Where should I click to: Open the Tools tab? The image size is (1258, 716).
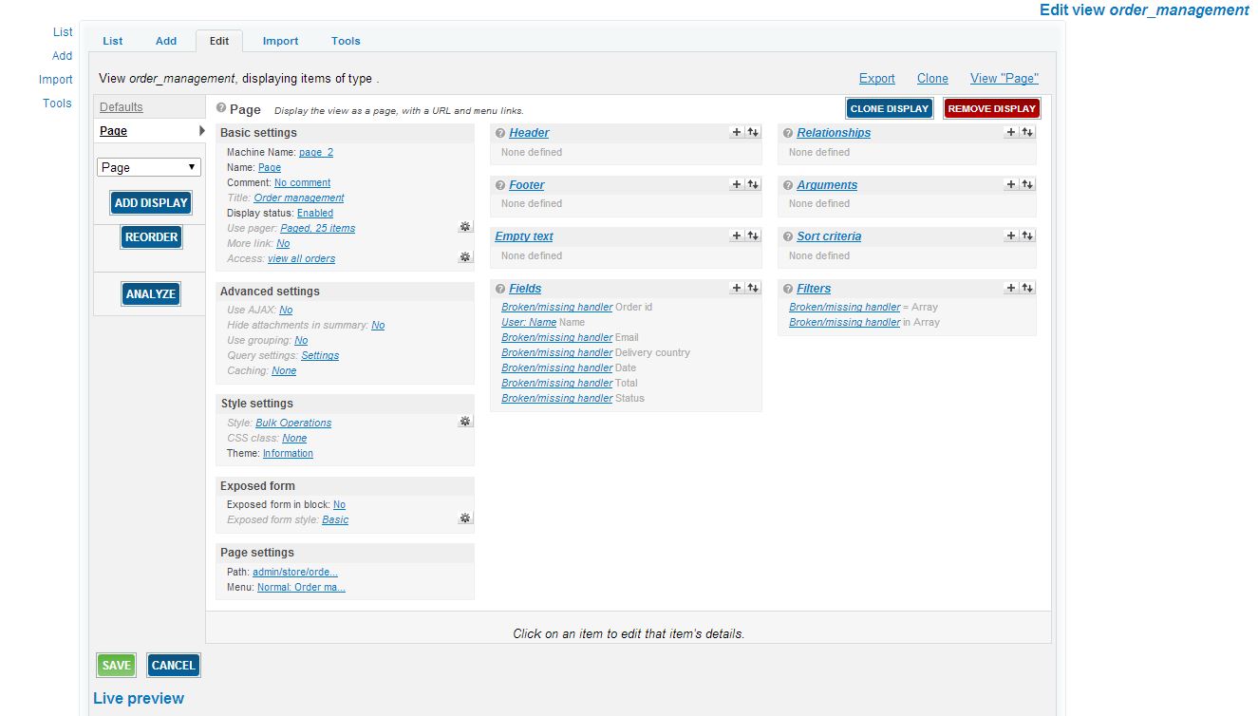point(346,41)
